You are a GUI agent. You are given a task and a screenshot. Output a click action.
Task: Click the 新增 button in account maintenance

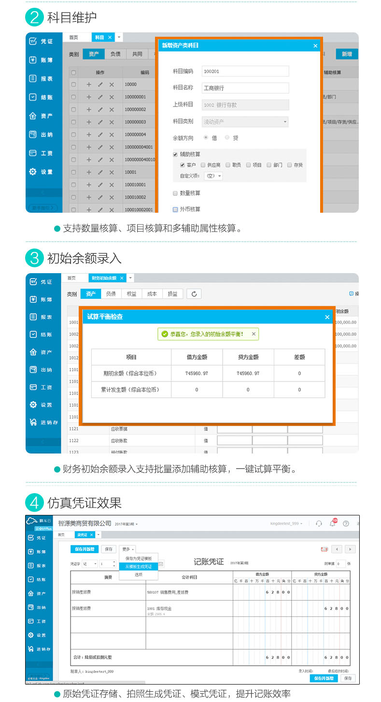click(x=347, y=54)
